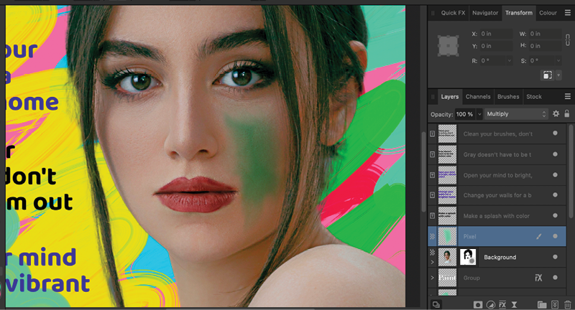Hide the 'Clean your brushes' text layer

tap(555, 133)
